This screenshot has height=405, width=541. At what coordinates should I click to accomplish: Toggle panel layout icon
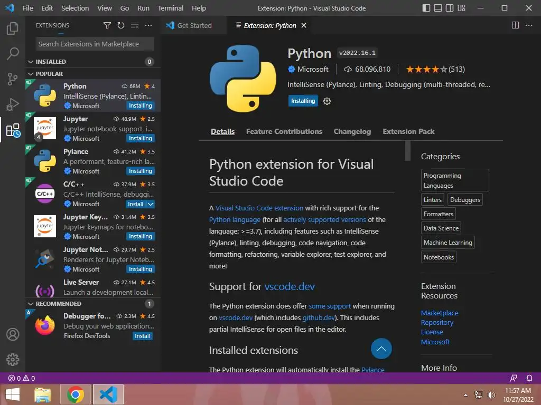438,8
